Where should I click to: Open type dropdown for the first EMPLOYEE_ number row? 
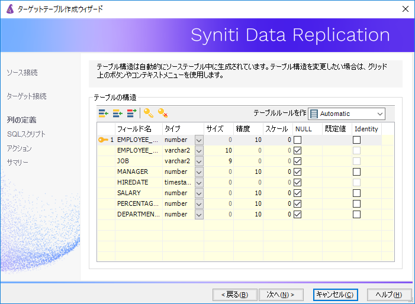click(x=199, y=140)
